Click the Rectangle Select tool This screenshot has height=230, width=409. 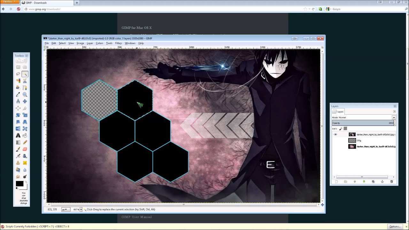[x=18, y=67]
